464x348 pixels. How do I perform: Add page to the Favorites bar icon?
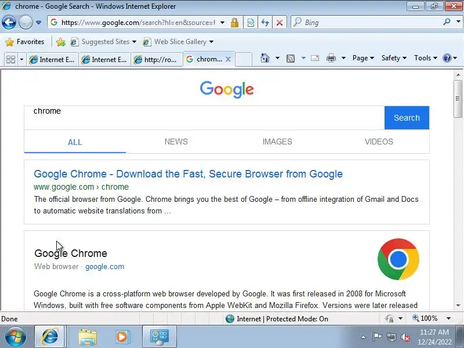coord(61,42)
